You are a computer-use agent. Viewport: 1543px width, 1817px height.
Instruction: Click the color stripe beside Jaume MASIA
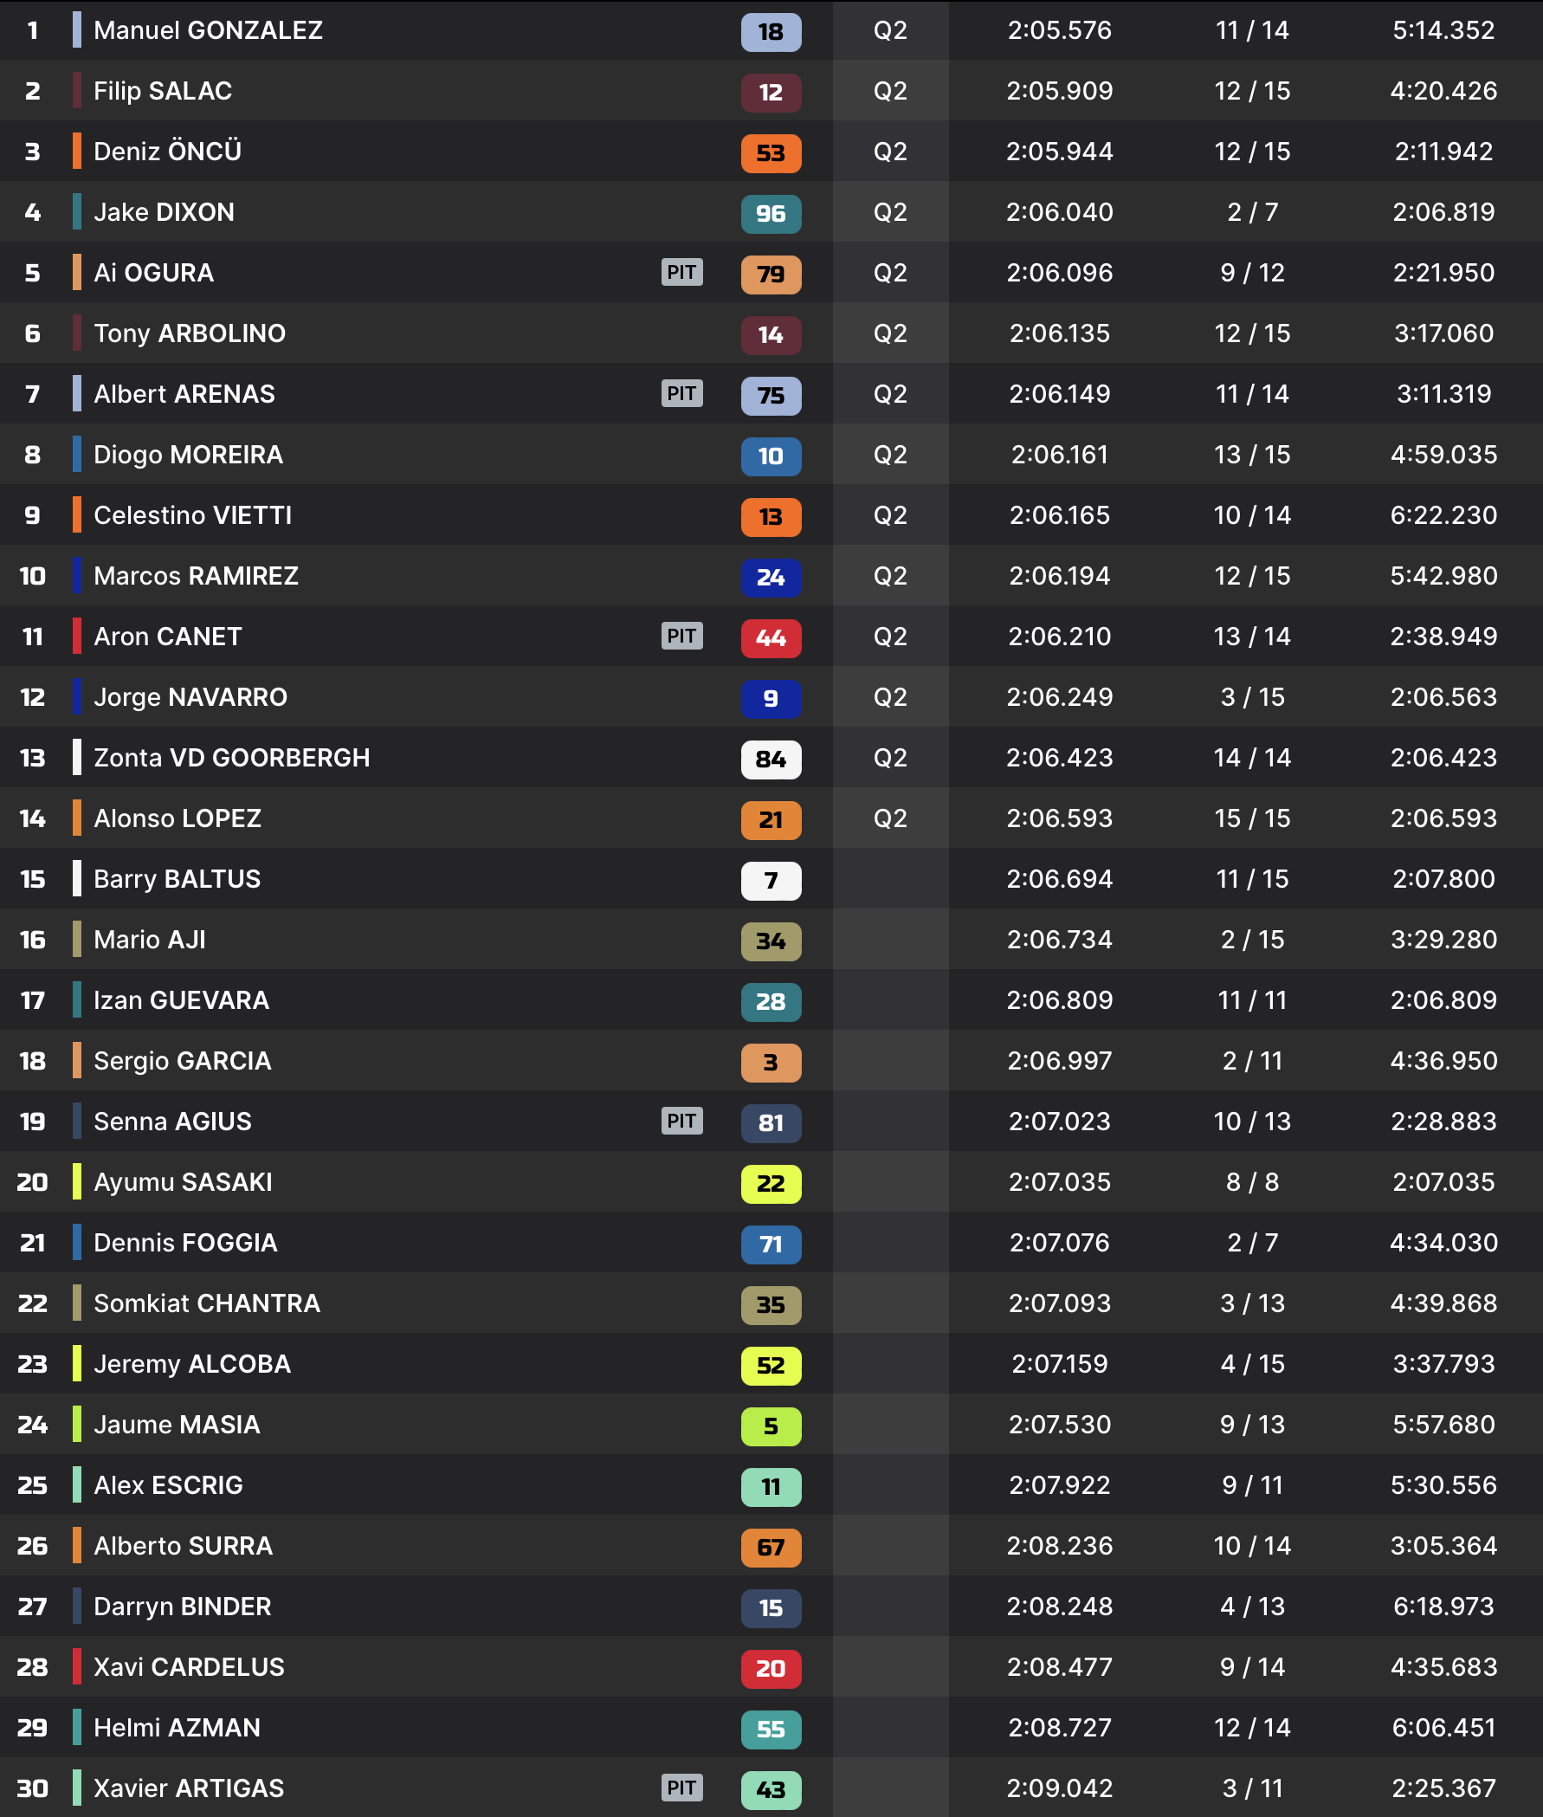tap(77, 1424)
